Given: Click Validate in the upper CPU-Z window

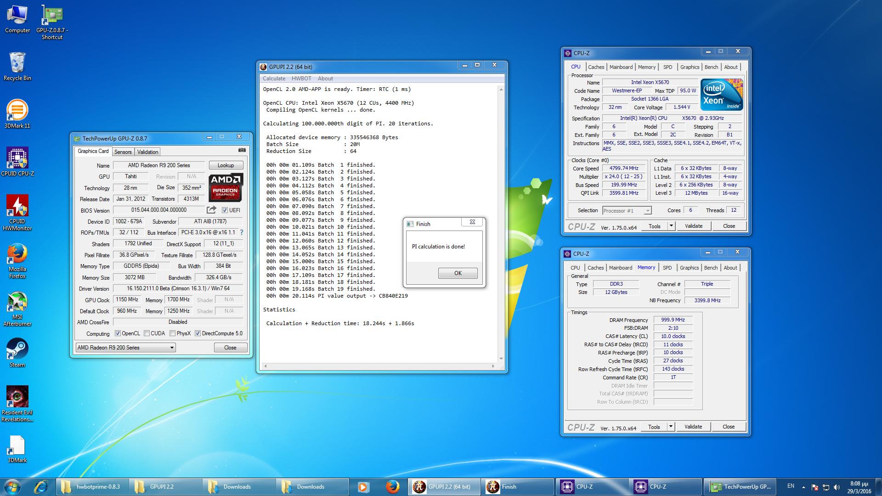Looking at the screenshot, I should pos(693,226).
